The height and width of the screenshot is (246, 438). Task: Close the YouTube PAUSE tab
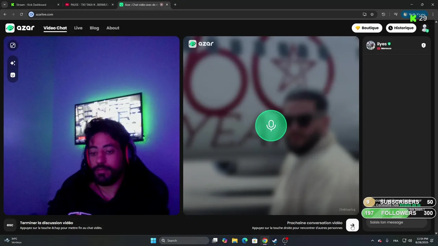113,5
